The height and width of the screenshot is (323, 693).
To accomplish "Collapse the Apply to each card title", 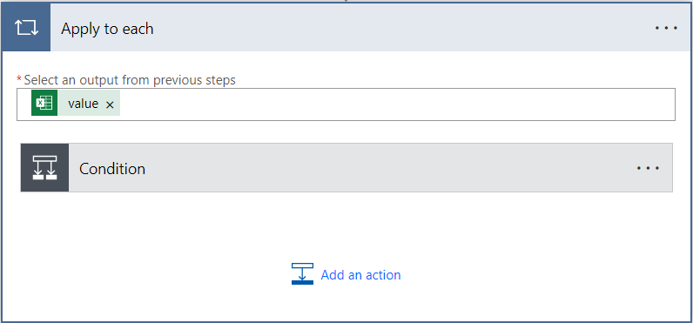I will click(x=107, y=29).
